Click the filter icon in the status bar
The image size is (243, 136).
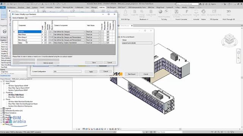[232, 132]
